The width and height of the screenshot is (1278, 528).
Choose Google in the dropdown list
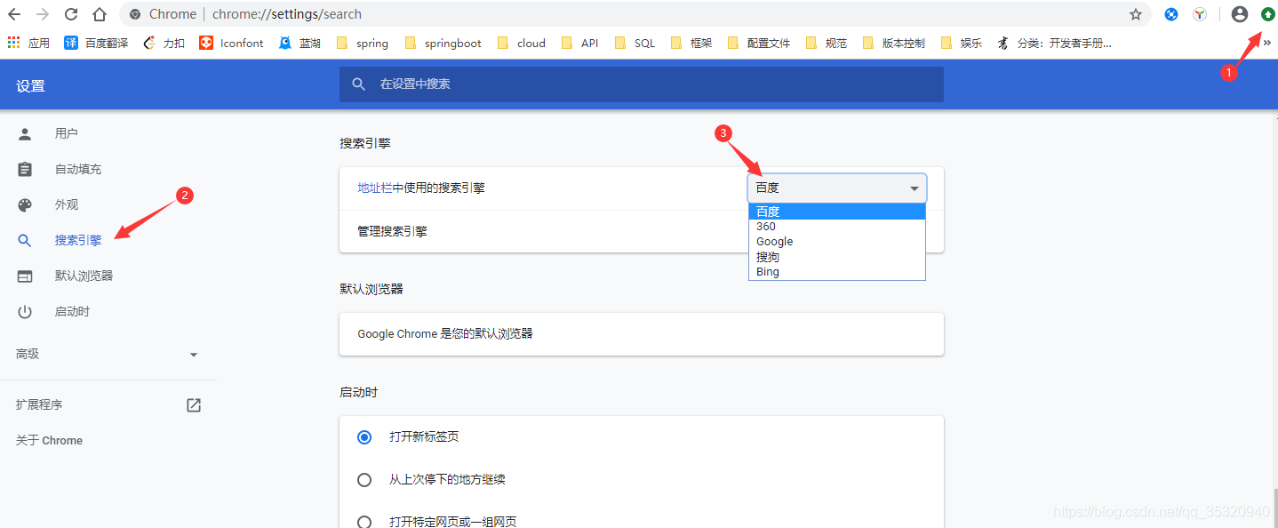837,242
